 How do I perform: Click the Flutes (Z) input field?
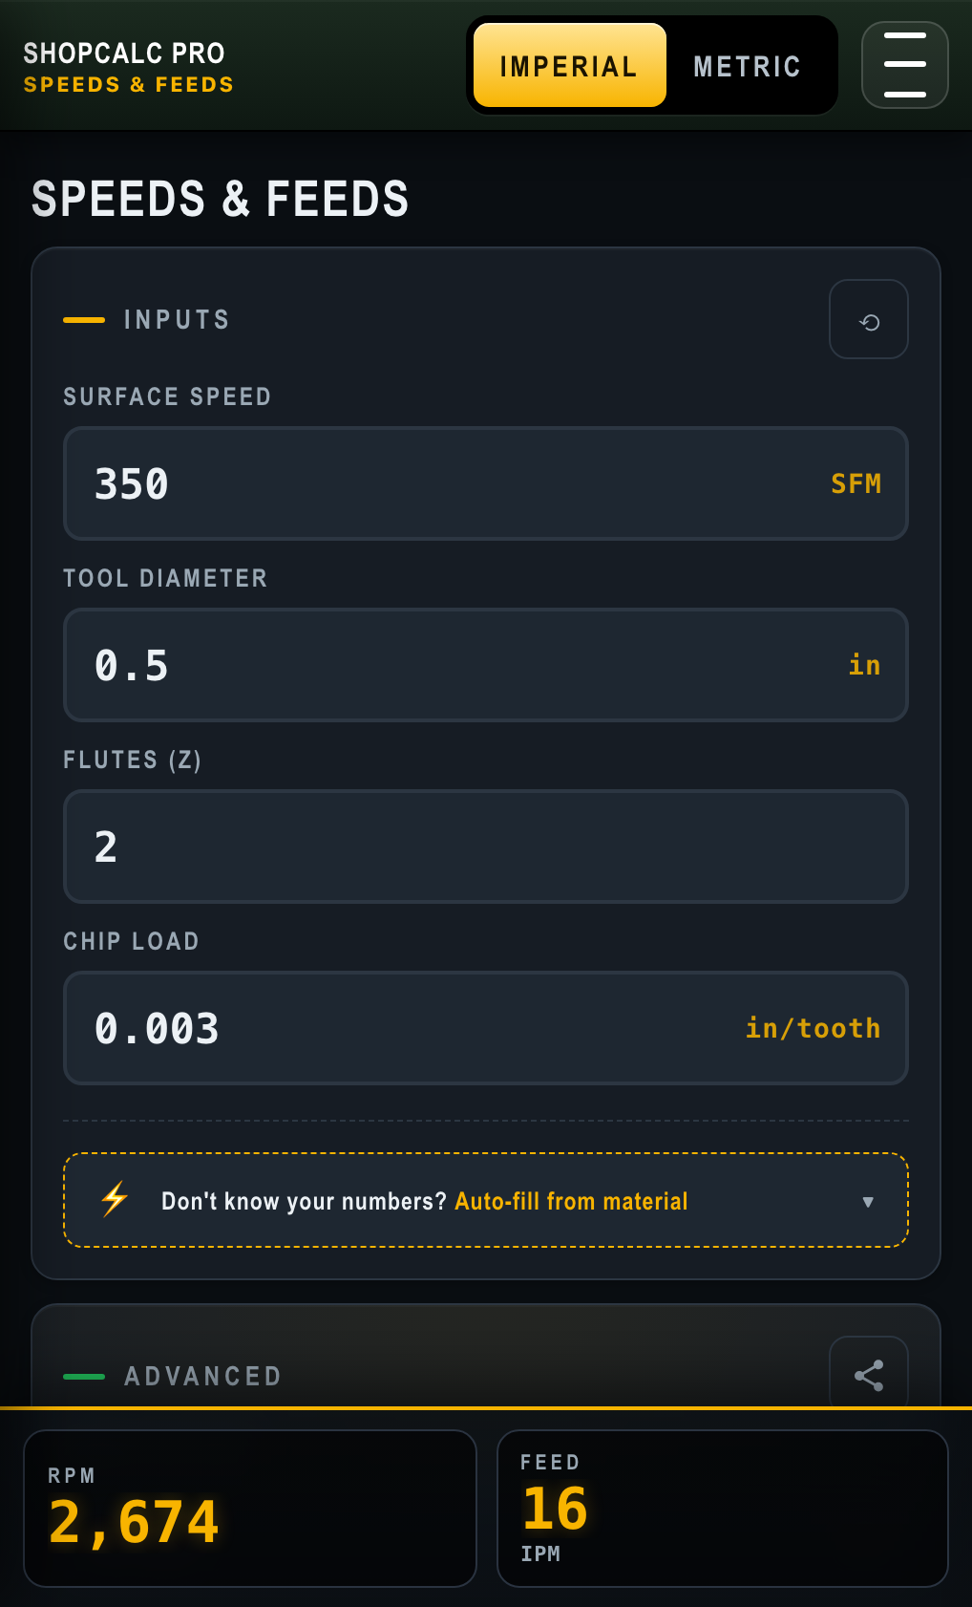pyautogui.click(x=485, y=846)
